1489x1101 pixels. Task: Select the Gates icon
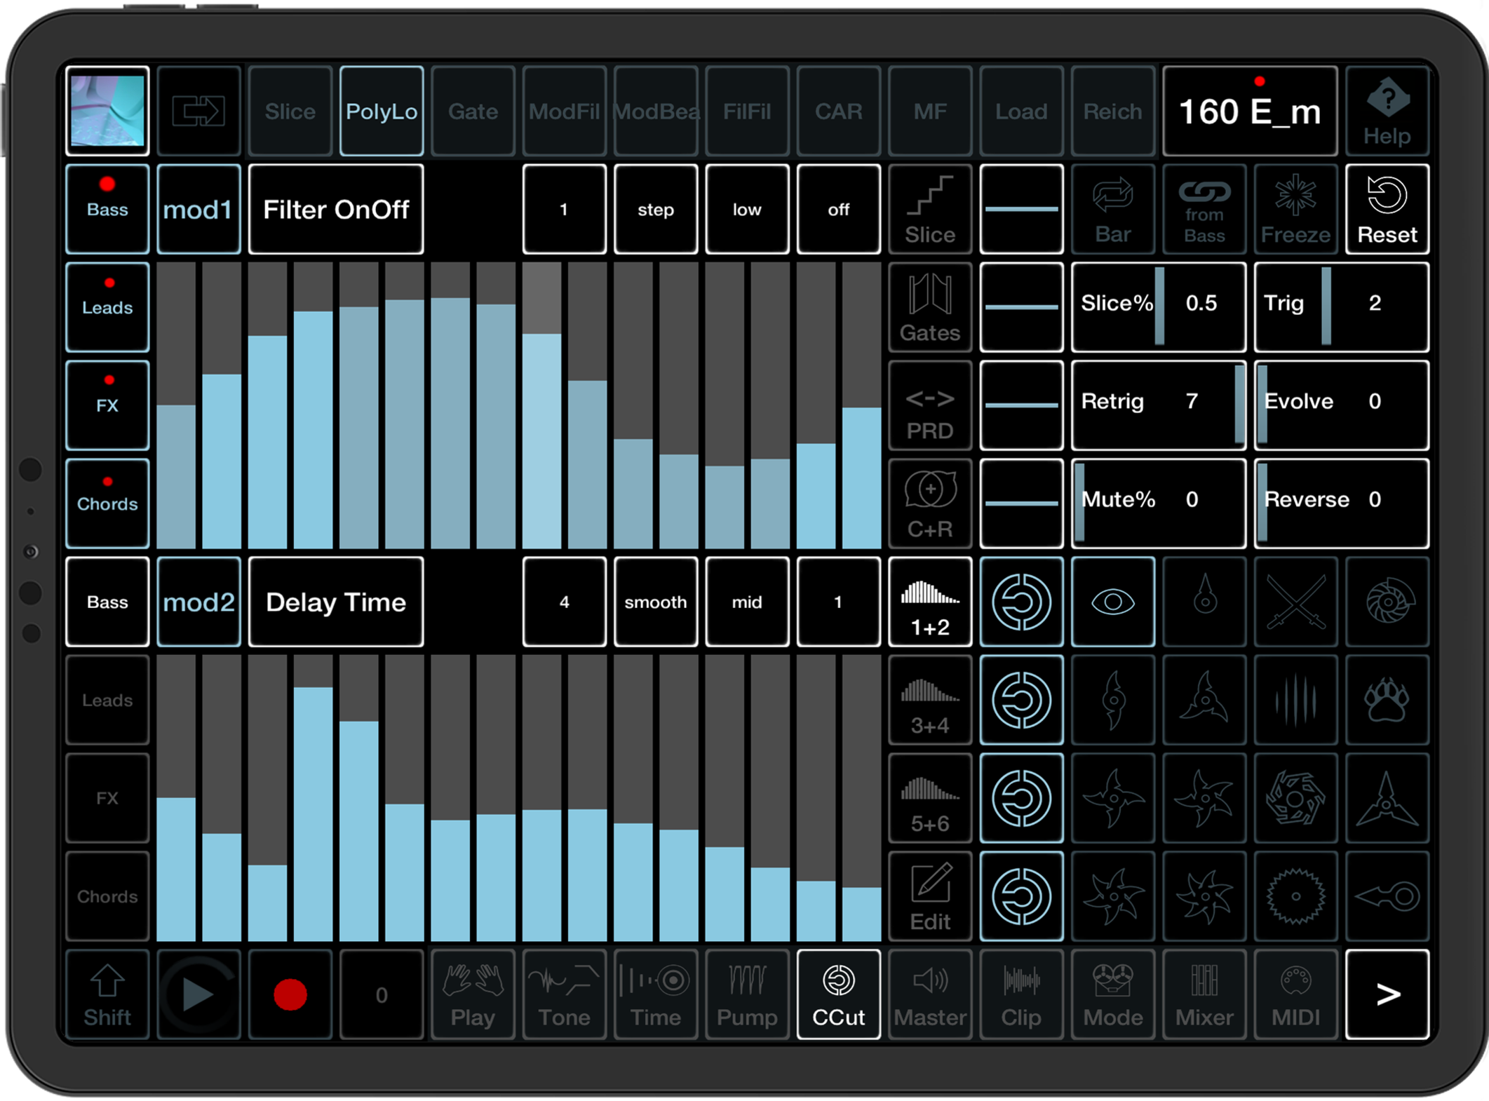[930, 306]
